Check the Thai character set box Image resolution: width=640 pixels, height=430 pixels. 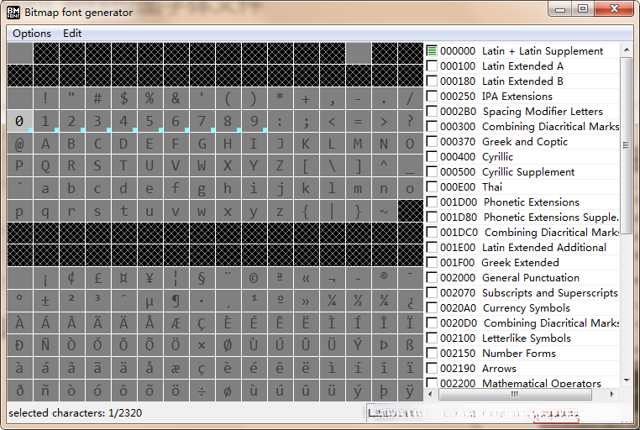point(432,186)
